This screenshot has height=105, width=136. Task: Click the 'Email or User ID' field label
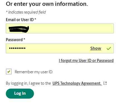tap(20, 20)
